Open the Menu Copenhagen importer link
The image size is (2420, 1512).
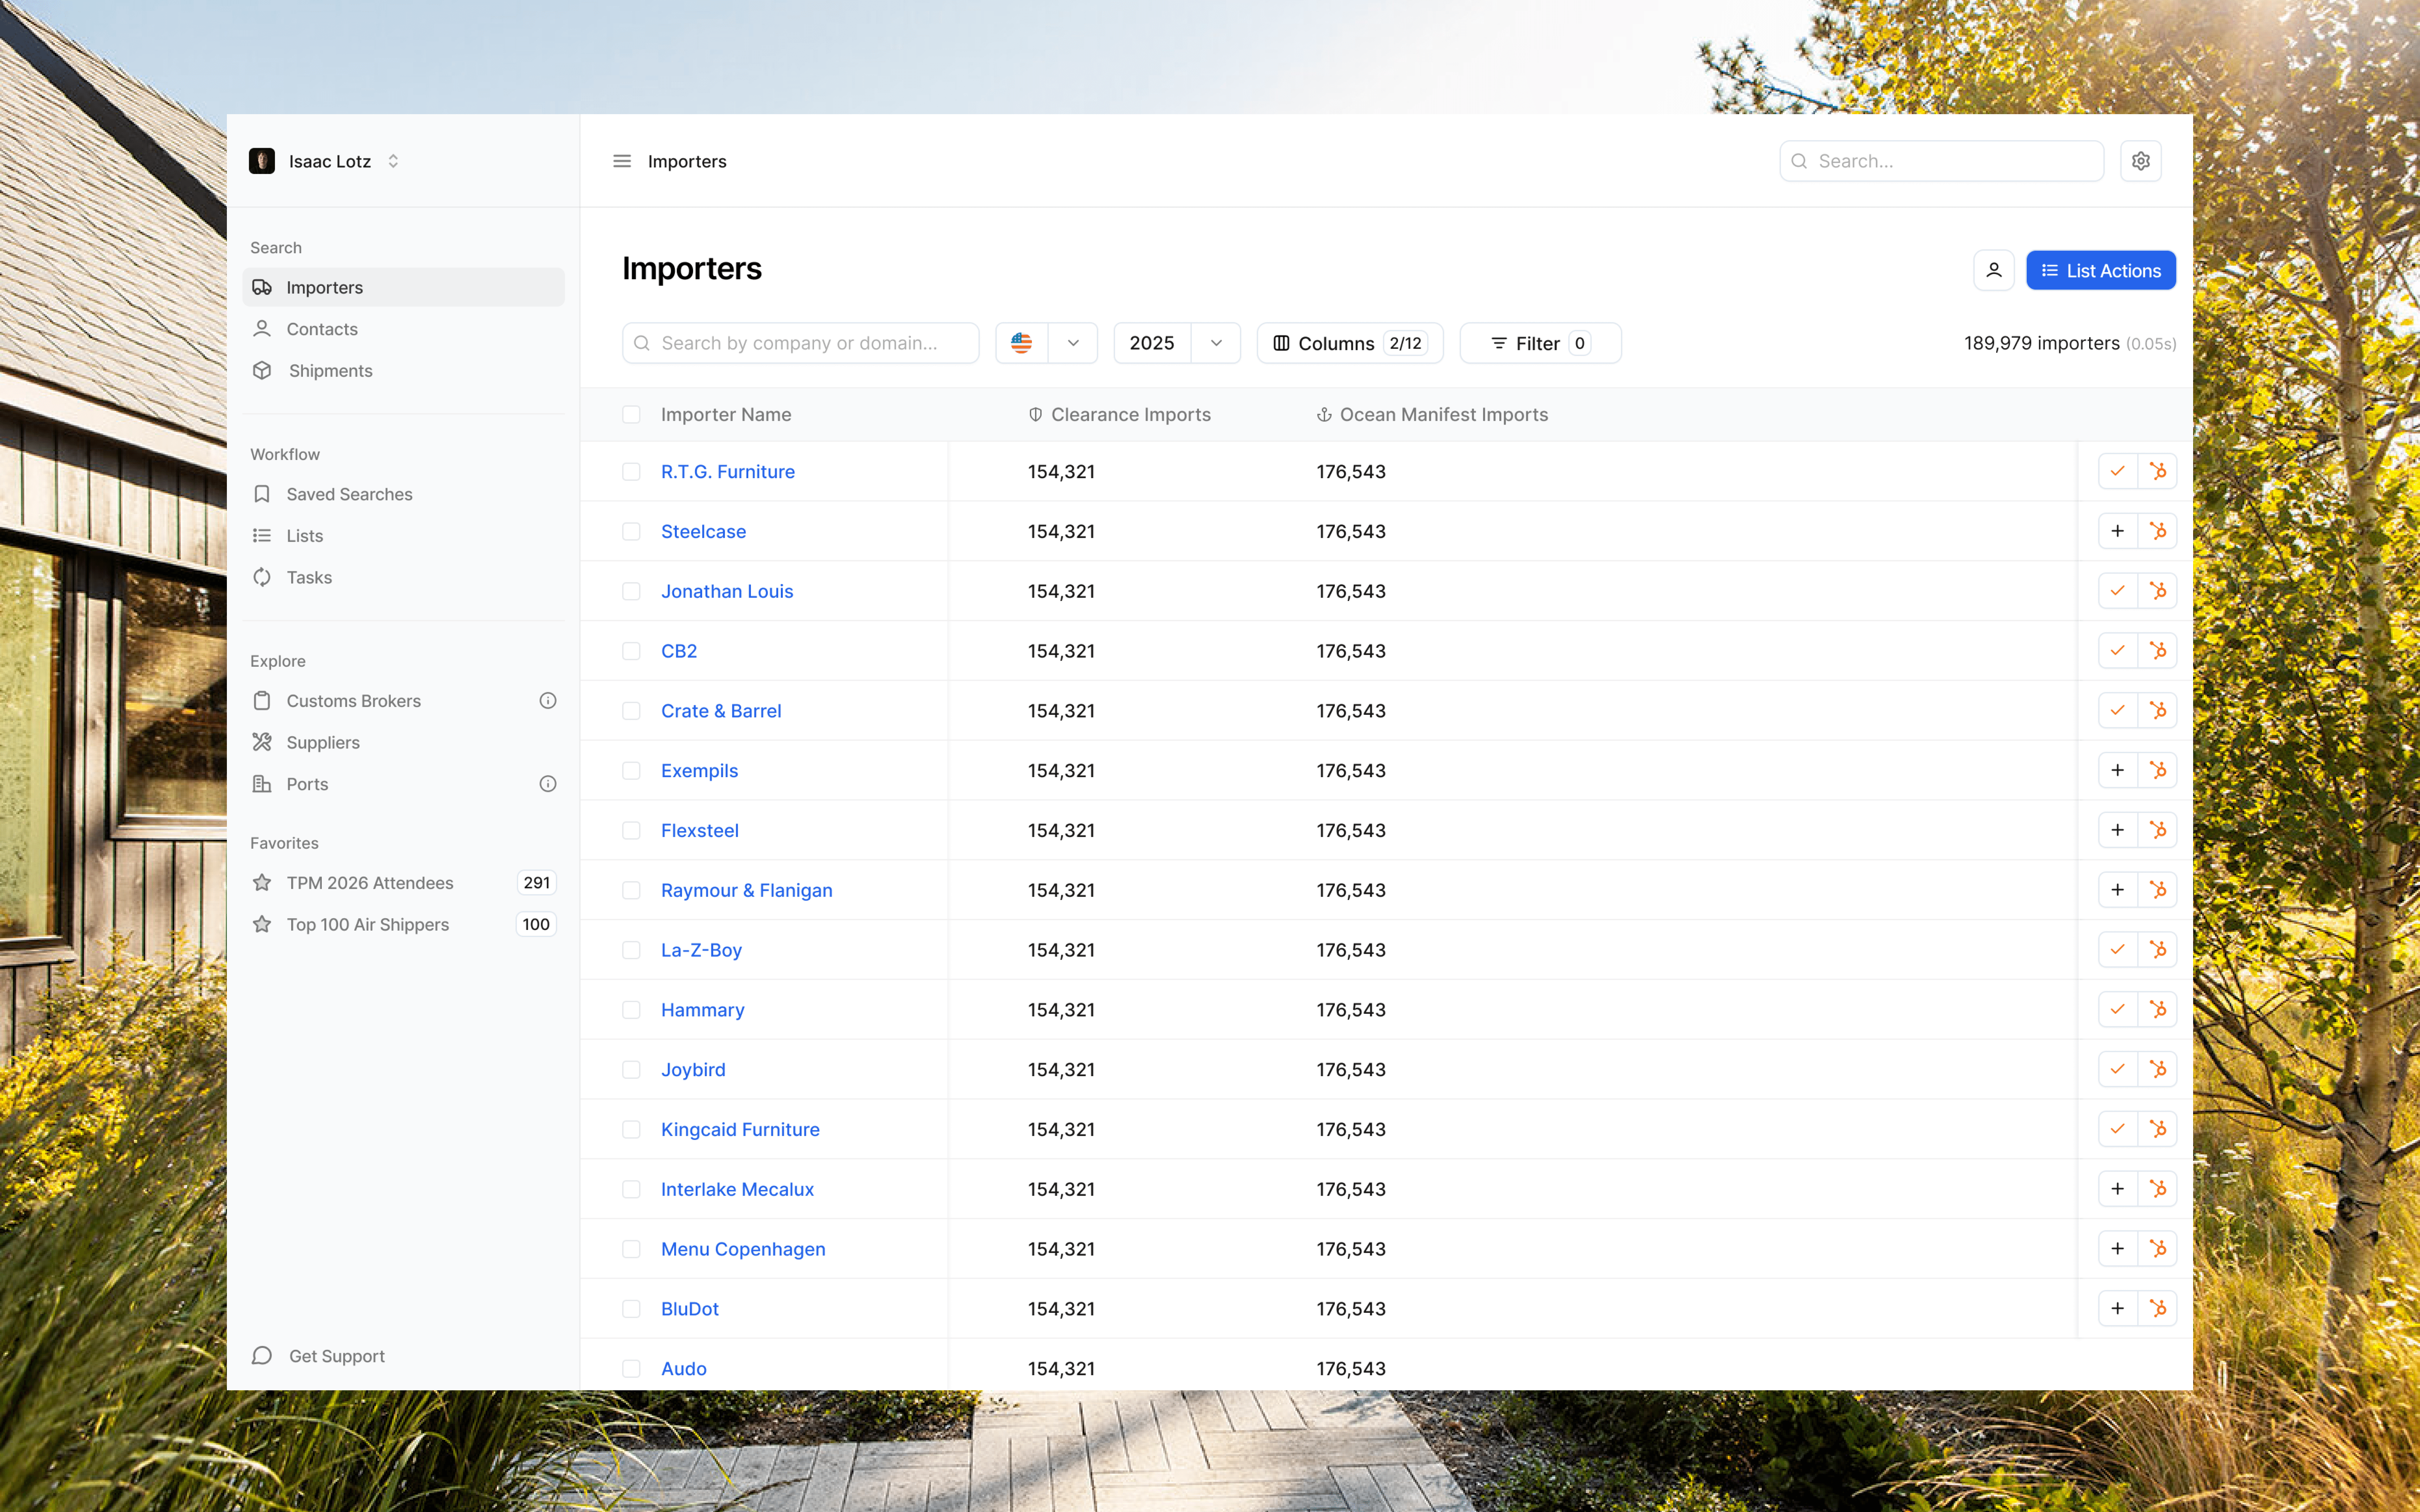point(743,1249)
